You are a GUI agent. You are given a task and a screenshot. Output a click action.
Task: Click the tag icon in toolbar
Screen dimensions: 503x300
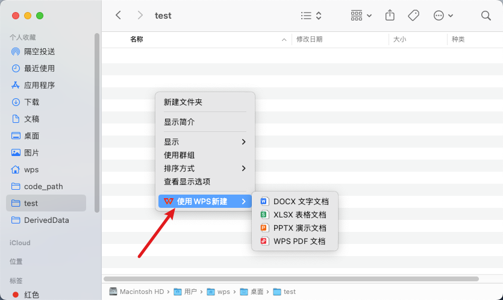coord(413,15)
